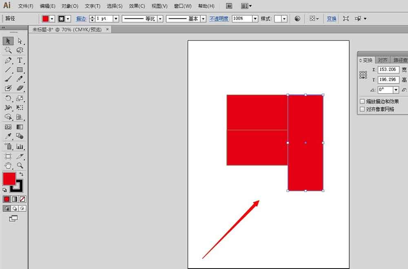Pick the Symbol Sprayer tool
This screenshot has width=408, height=269.
pos(8,146)
